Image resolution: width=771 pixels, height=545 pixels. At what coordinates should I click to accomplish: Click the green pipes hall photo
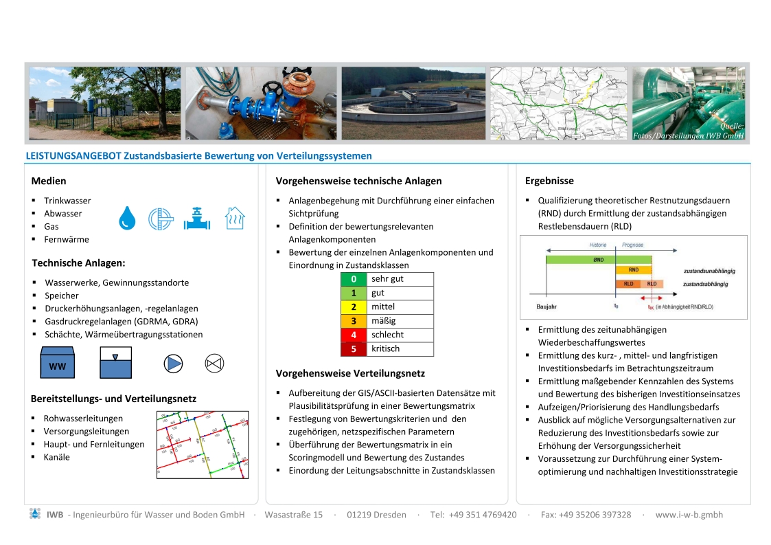pos(688,103)
